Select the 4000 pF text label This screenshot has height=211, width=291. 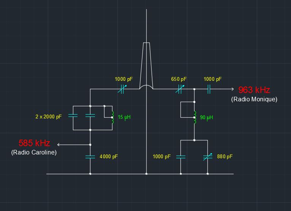tap(109, 156)
